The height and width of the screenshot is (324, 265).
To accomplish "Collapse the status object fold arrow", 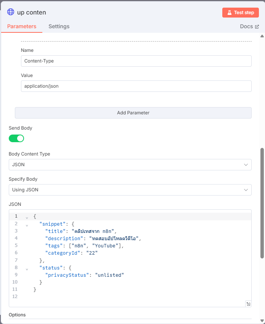I will point(27,269).
